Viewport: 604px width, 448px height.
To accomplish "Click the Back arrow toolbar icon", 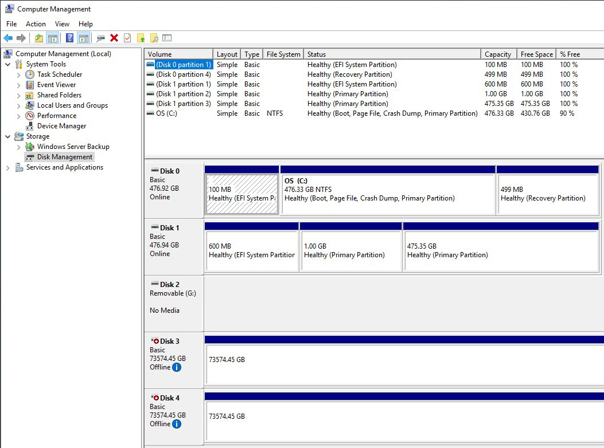I will click(8, 38).
